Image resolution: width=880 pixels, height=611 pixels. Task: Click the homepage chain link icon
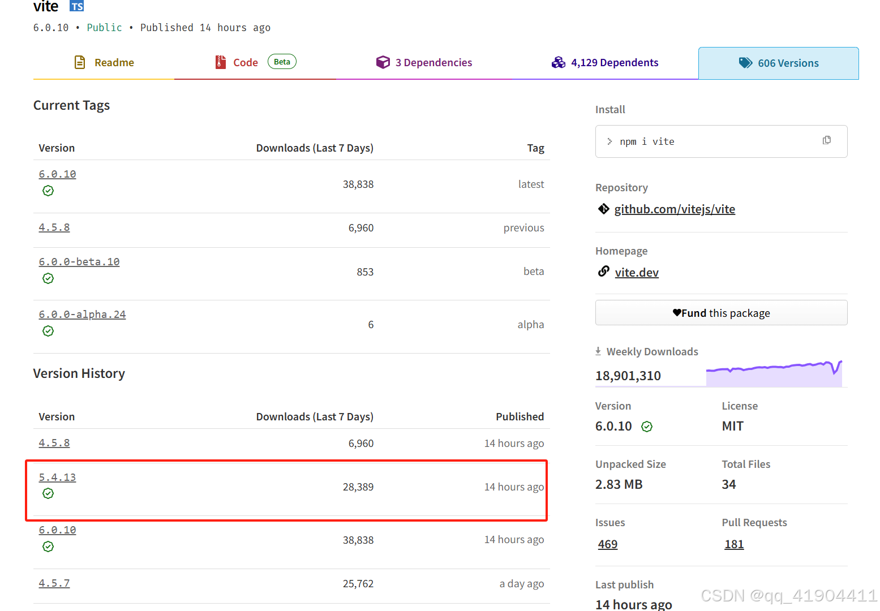[x=604, y=272]
